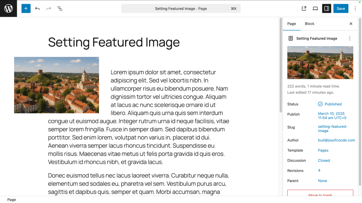Switch to the Block tab
This screenshot has width=362, height=203.
pos(310,24)
